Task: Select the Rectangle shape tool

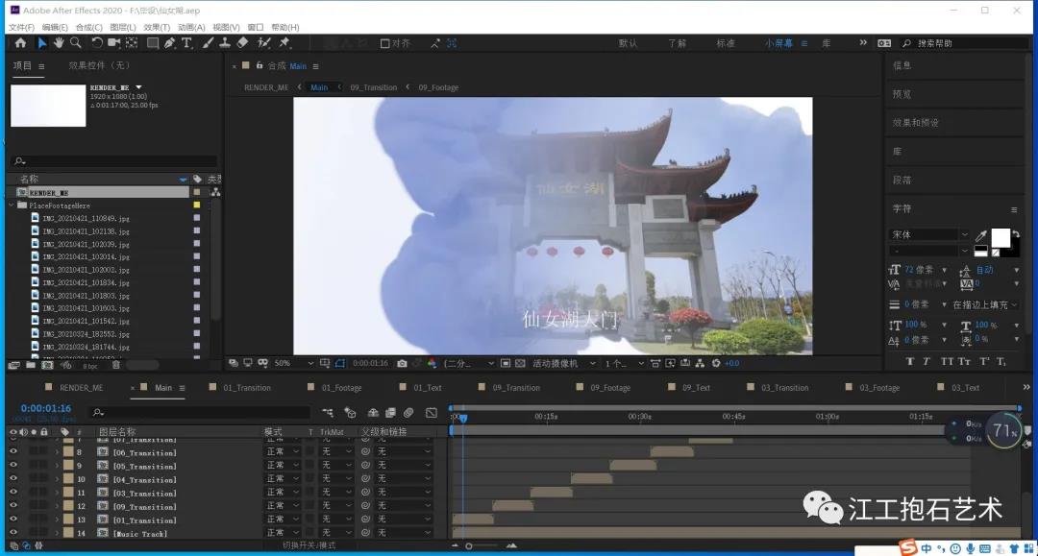Action: click(153, 43)
